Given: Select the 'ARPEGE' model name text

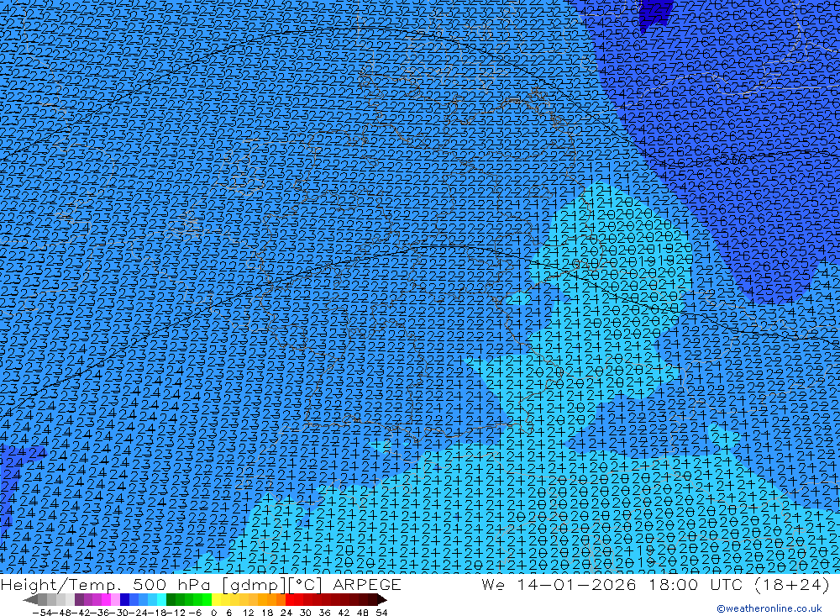Looking at the screenshot, I should (x=367, y=584).
